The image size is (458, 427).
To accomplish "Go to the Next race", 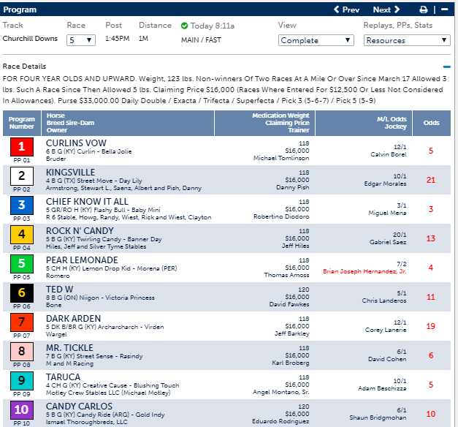I will [x=386, y=10].
